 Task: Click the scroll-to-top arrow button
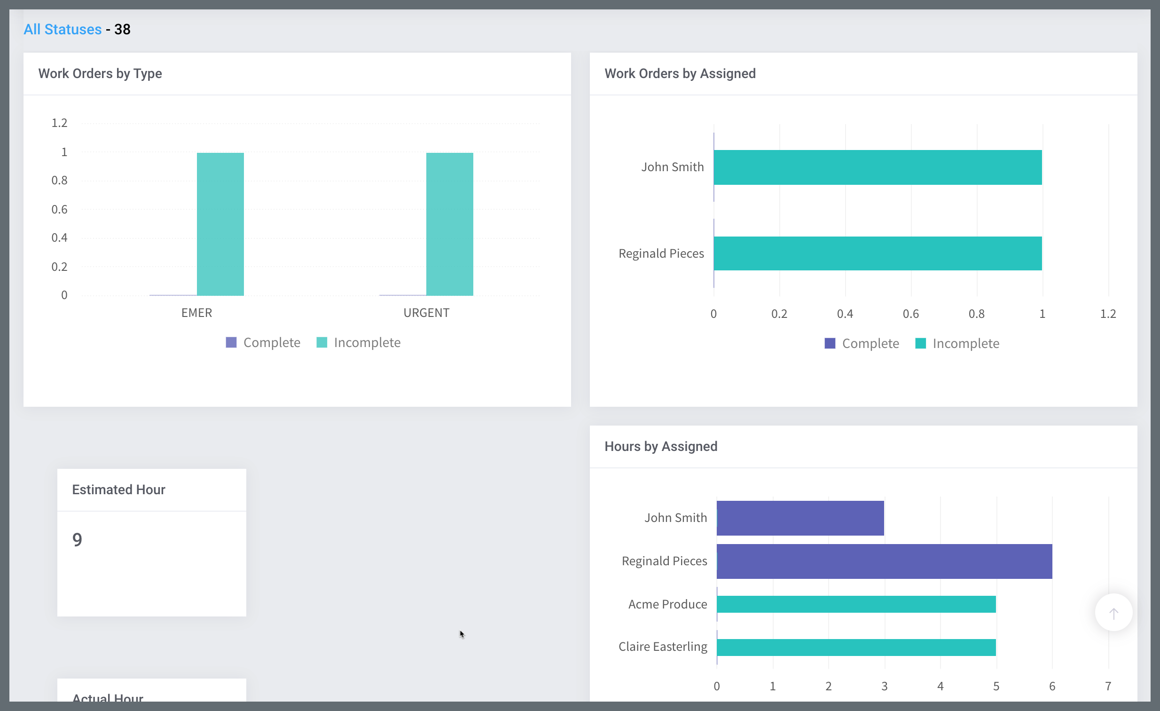pos(1113,613)
